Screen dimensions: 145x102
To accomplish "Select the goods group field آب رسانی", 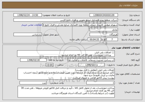I will (x=91, y=60).
